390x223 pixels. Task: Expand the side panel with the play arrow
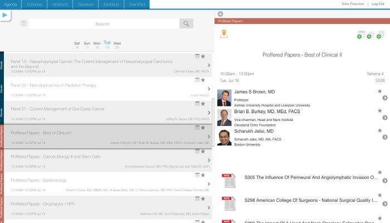click(x=4, y=15)
